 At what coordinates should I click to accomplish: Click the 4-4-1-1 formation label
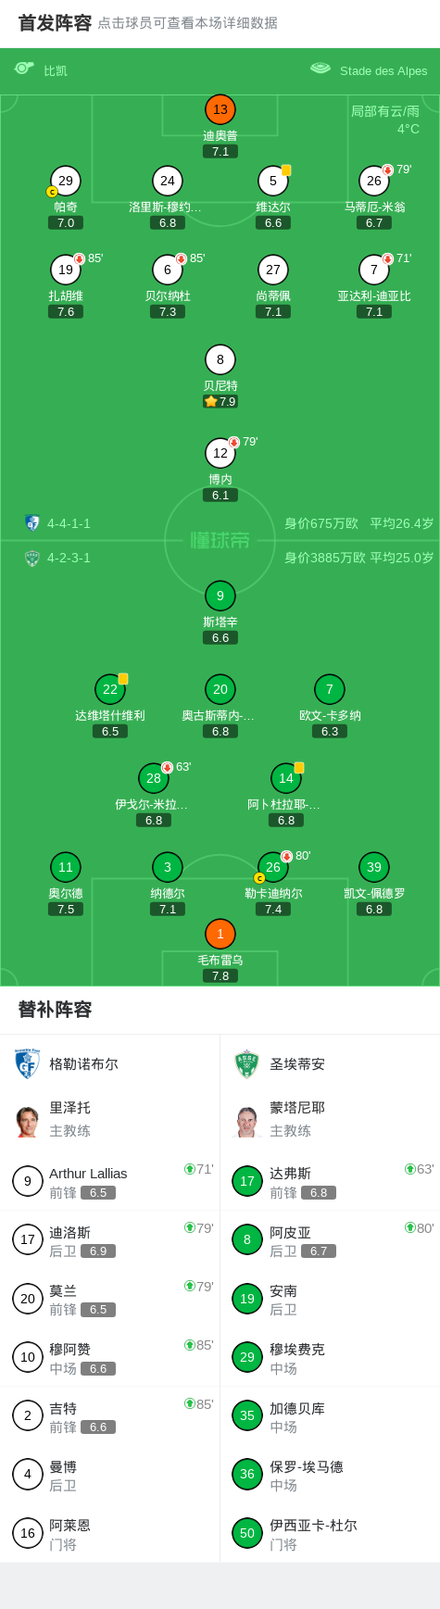[x=69, y=523]
